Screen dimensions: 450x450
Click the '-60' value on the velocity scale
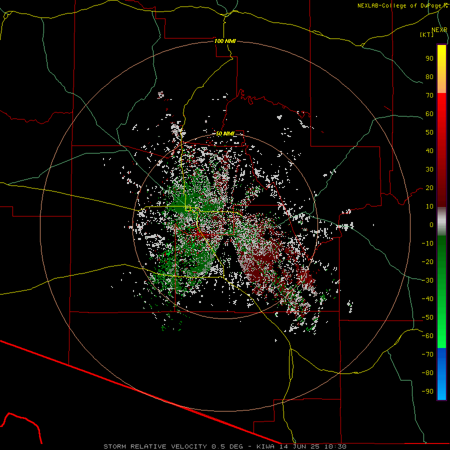427,336
